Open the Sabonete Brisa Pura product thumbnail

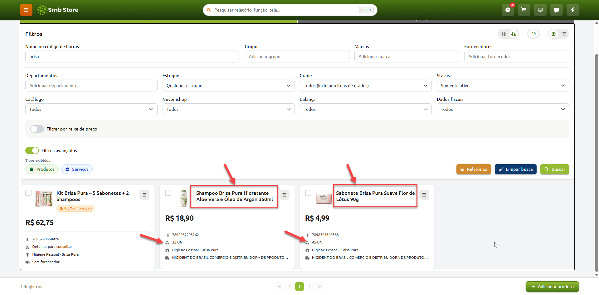tap(324, 199)
